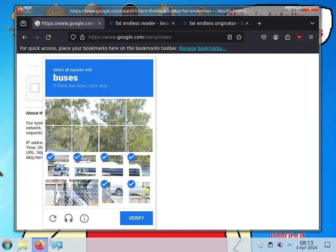The height and width of the screenshot is (252, 336).
Task: Open the extensions puzzle-piece icon
Action: (x=287, y=37)
